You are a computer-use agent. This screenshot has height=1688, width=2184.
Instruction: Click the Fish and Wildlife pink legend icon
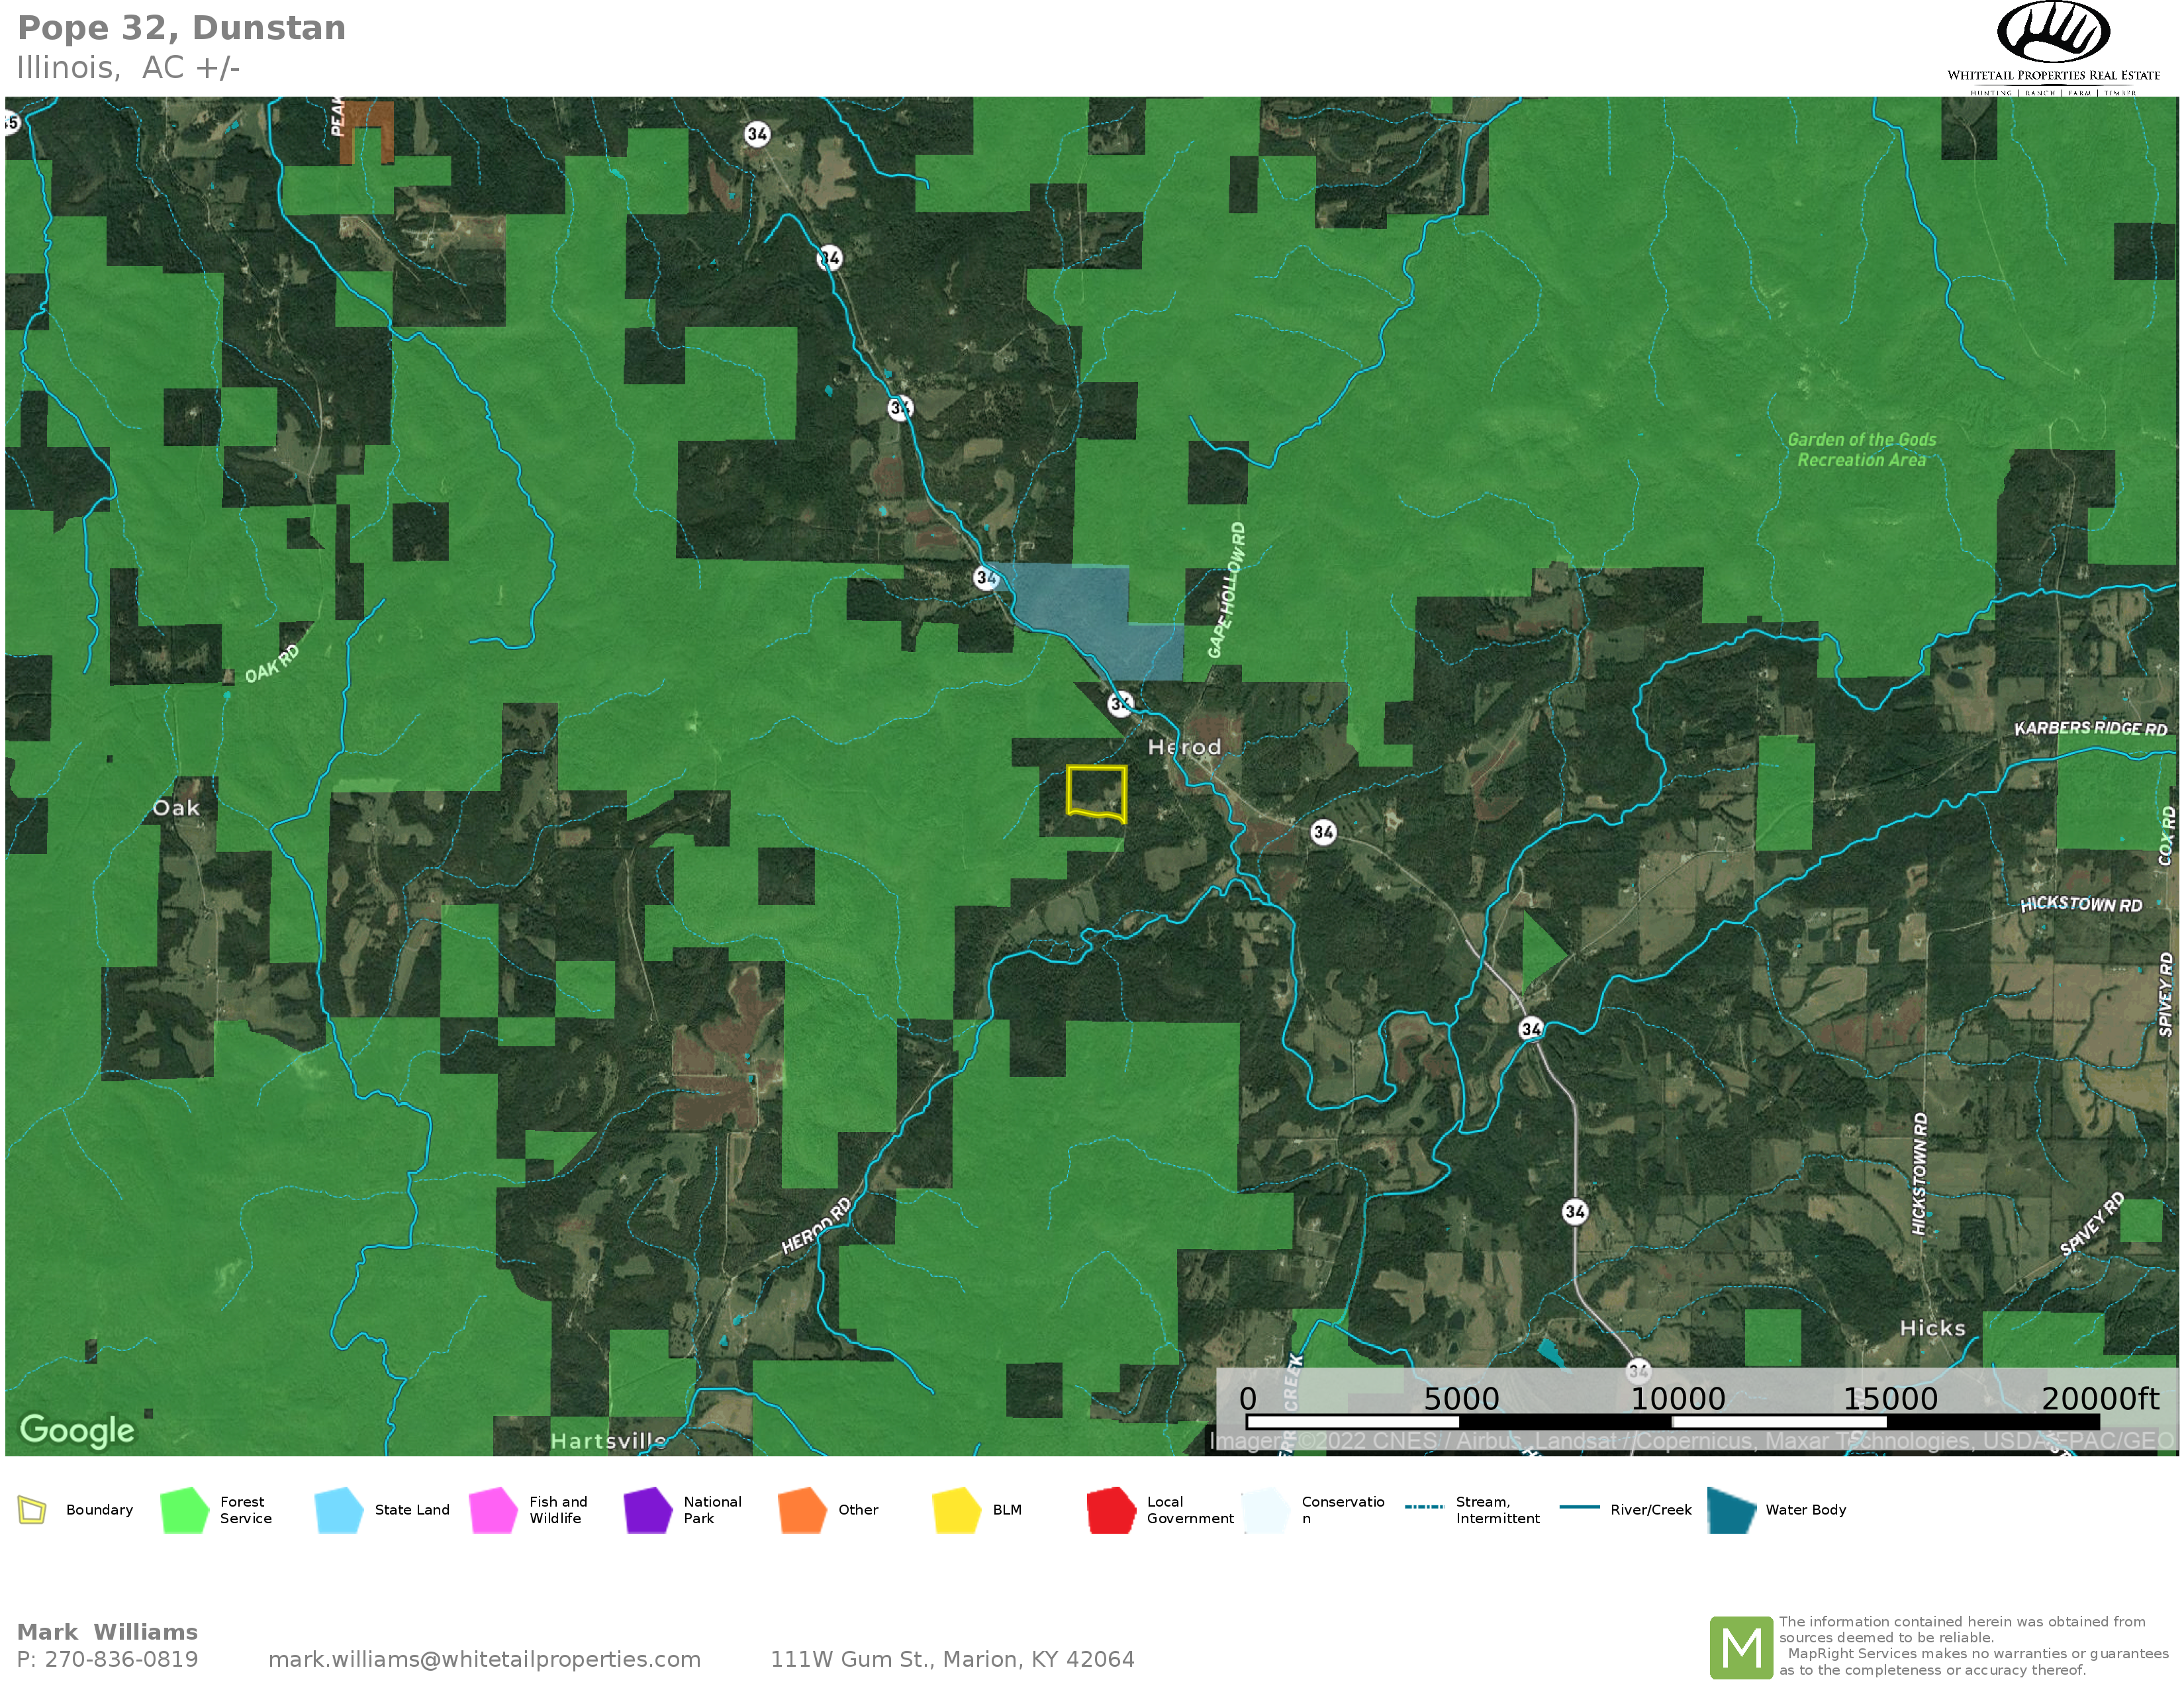pos(492,1510)
